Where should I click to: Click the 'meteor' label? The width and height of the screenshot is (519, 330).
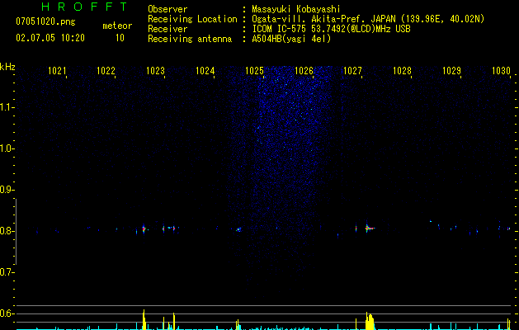coord(117,26)
